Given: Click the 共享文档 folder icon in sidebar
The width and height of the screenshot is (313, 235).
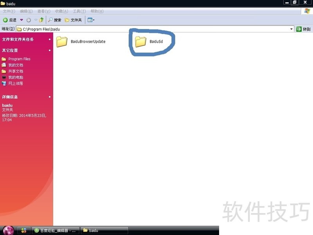Looking at the screenshot, I should [4, 71].
